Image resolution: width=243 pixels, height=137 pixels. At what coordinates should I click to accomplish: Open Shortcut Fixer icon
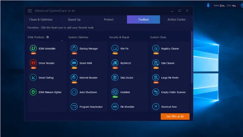click(156, 107)
